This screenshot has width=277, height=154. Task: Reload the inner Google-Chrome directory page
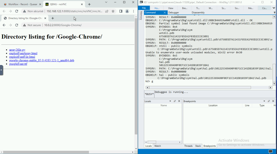point(17,25)
